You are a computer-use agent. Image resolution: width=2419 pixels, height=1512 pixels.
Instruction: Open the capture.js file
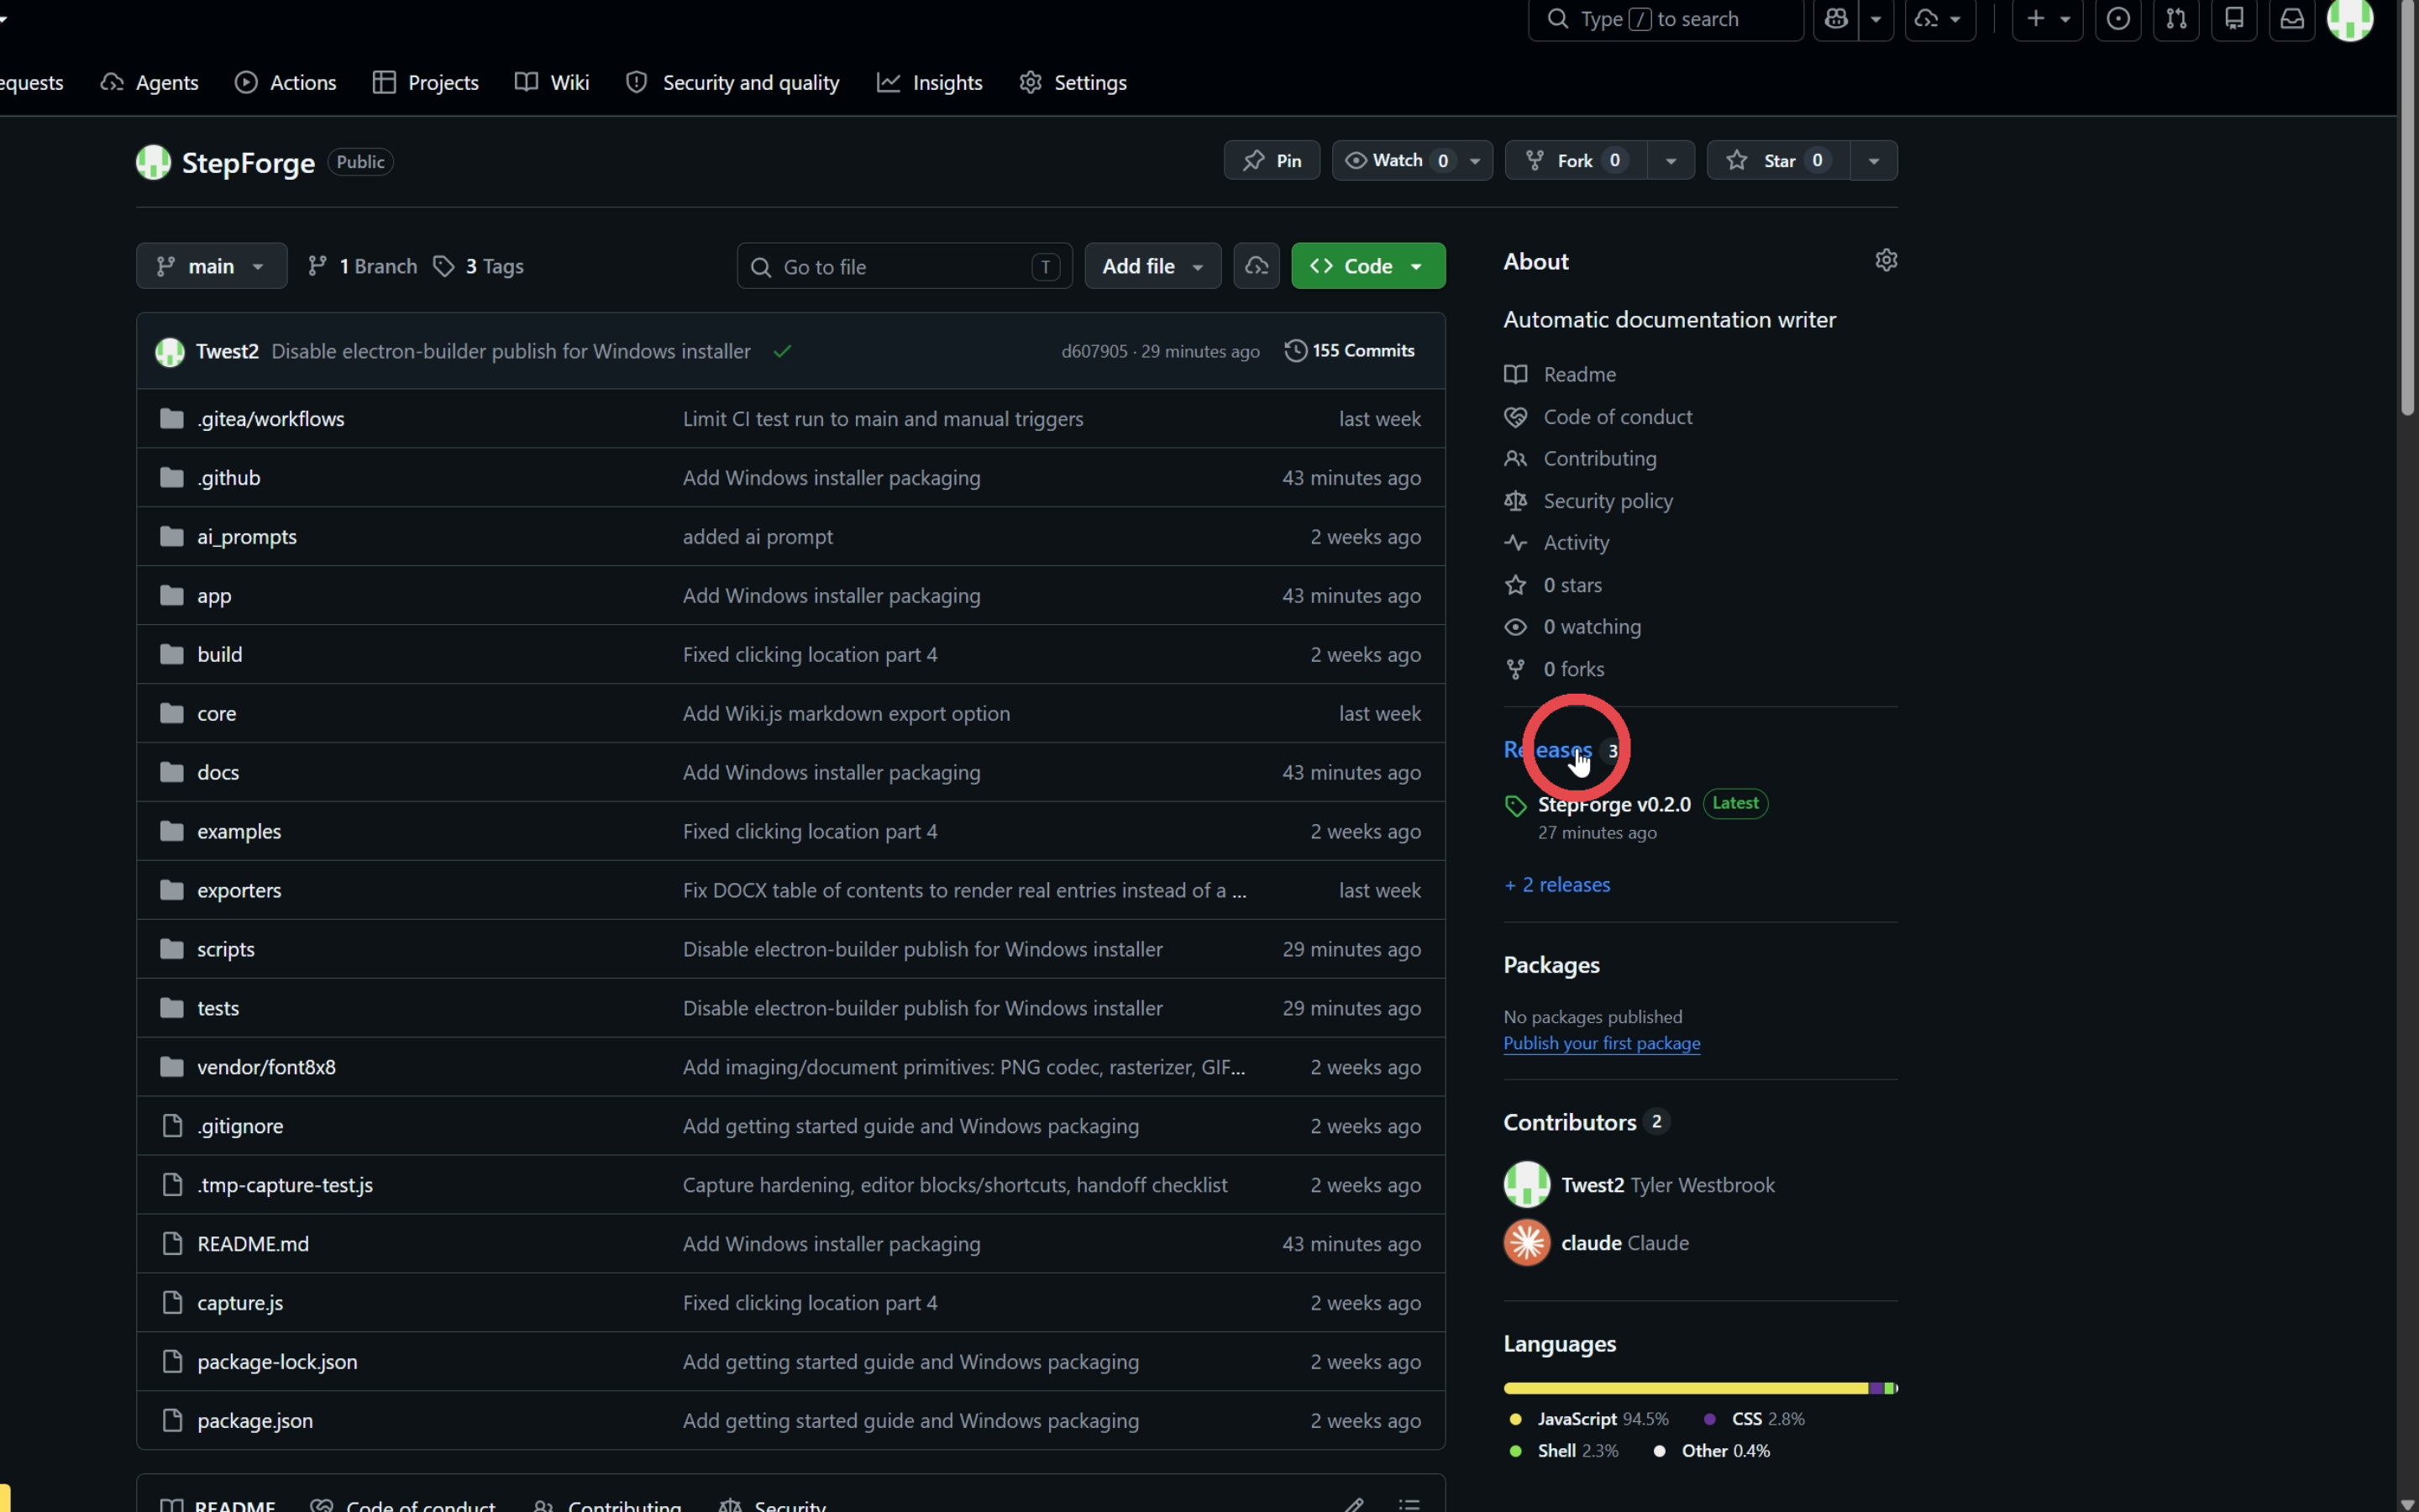240,1303
